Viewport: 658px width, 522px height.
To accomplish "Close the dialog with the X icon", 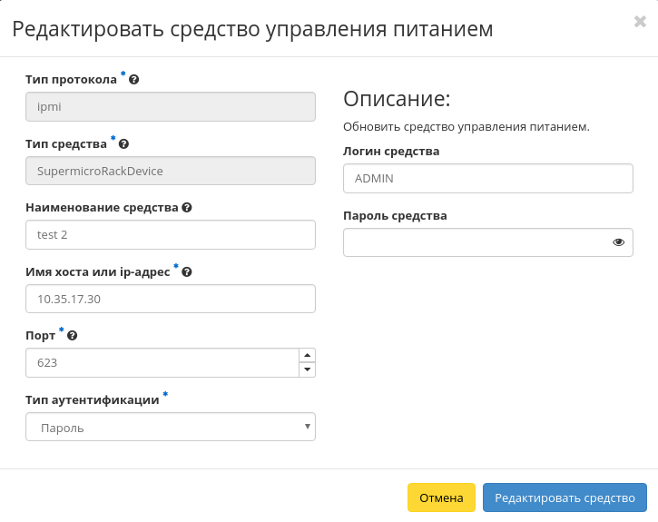I will point(640,22).
